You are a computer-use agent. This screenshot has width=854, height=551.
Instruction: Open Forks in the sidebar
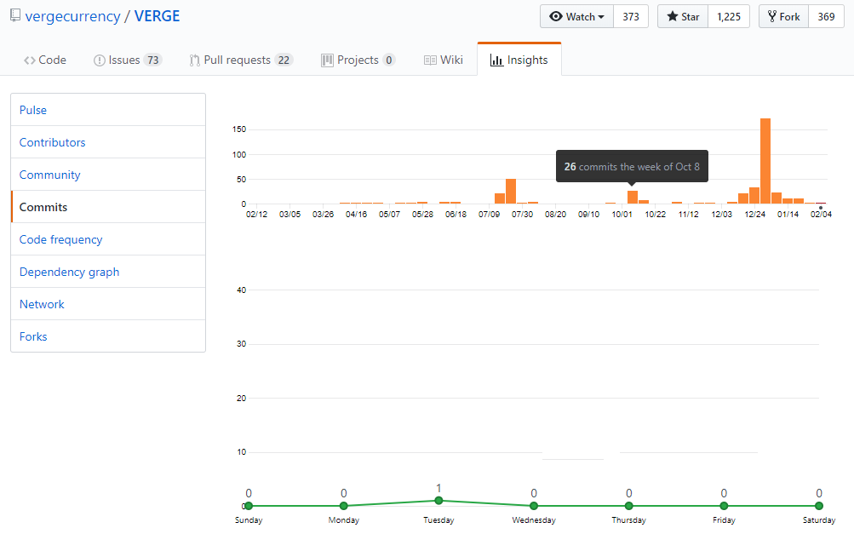coord(108,336)
